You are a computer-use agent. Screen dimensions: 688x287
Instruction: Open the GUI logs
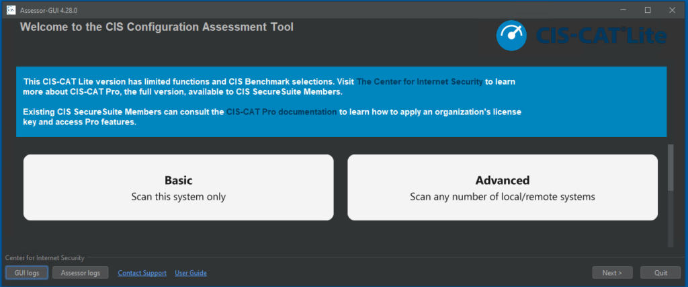[x=27, y=272]
